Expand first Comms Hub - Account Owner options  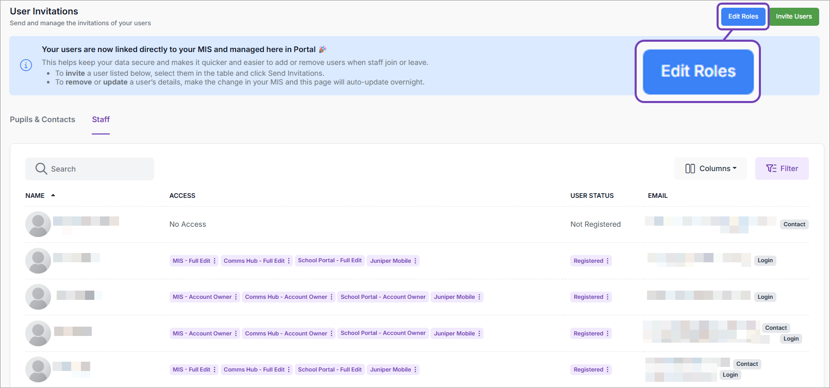pyautogui.click(x=331, y=297)
